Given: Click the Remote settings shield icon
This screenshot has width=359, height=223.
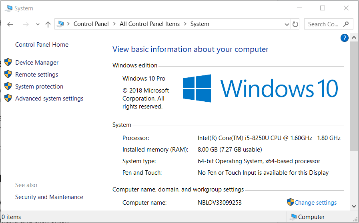Looking at the screenshot, I should point(8,74).
